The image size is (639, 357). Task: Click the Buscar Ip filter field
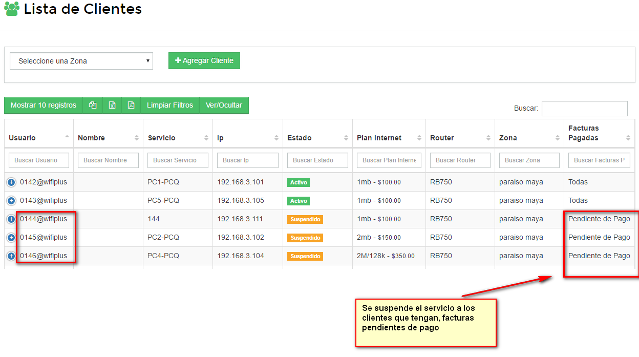[x=247, y=160]
